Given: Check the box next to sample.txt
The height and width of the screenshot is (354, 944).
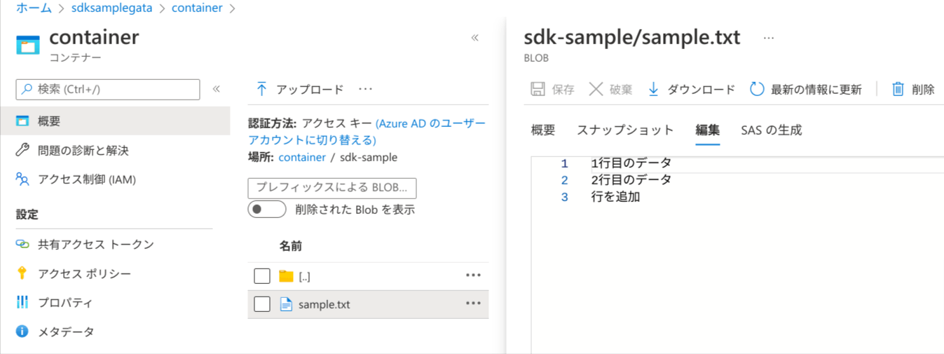Looking at the screenshot, I should click(x=262, y=304).
